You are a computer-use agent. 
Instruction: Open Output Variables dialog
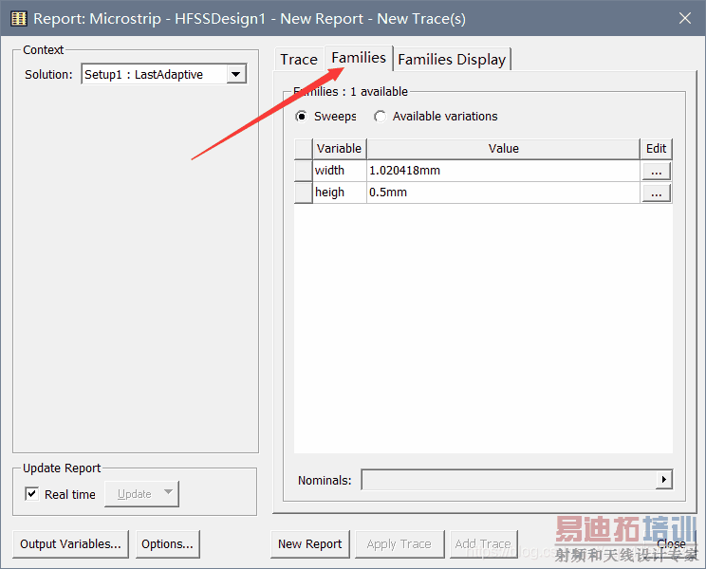click(x=70, y=543)
